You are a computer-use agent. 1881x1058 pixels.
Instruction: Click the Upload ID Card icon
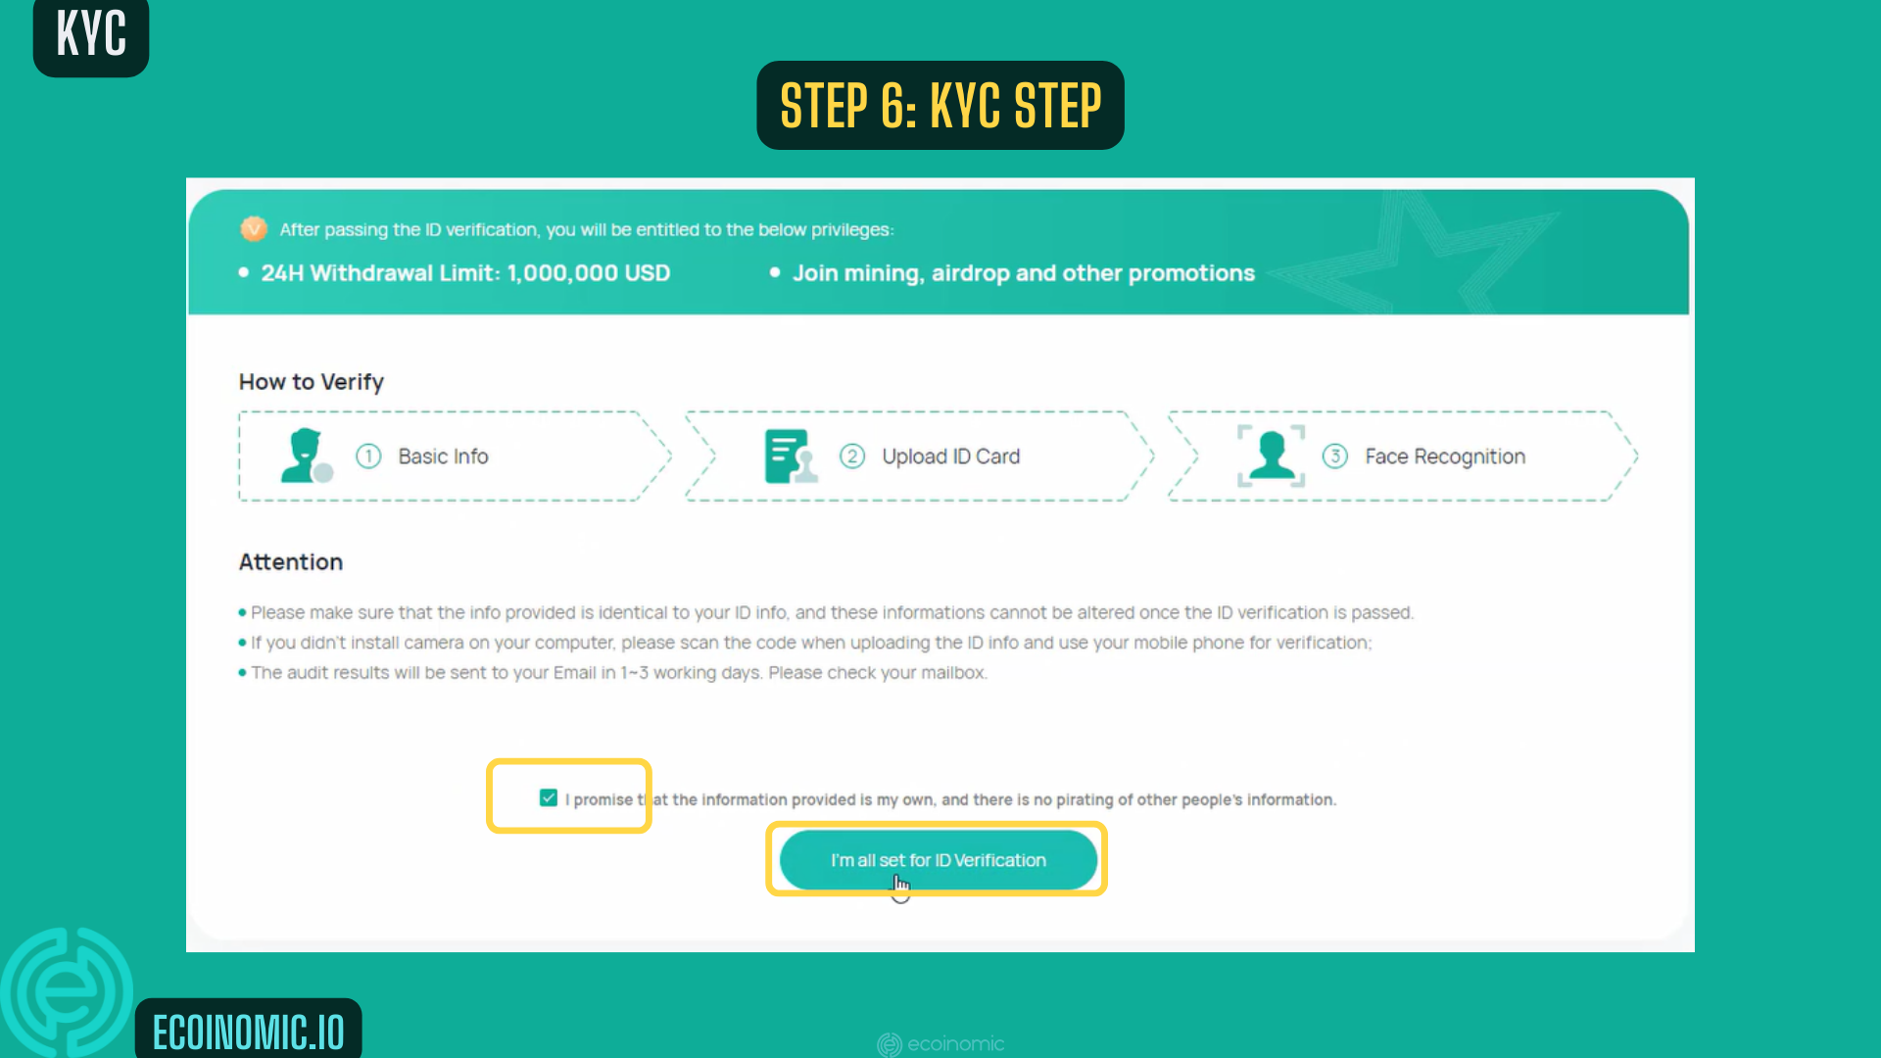[788, 455]
